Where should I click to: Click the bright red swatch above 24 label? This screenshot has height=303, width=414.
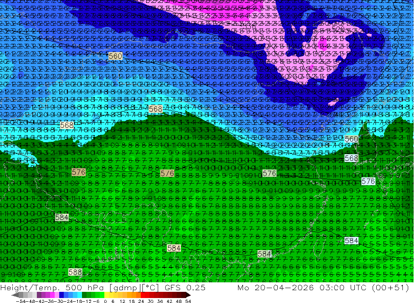[x=143, y=295]
